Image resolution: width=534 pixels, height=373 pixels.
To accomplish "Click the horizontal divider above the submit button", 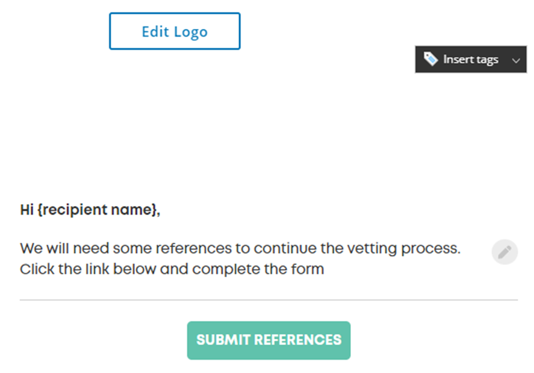I will 269,298.
